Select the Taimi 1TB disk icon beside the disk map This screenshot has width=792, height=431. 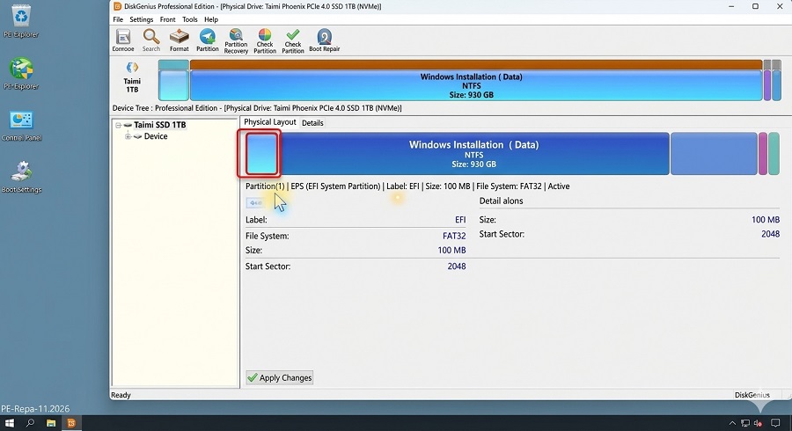tap(132, 77)
